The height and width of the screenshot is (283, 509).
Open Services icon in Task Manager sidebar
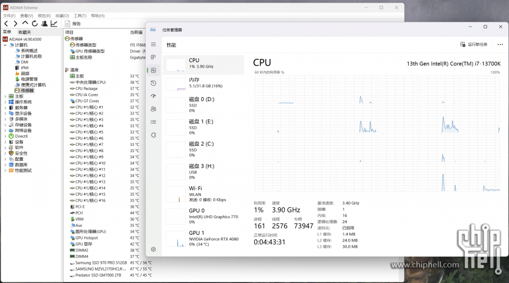coord(153,135)
